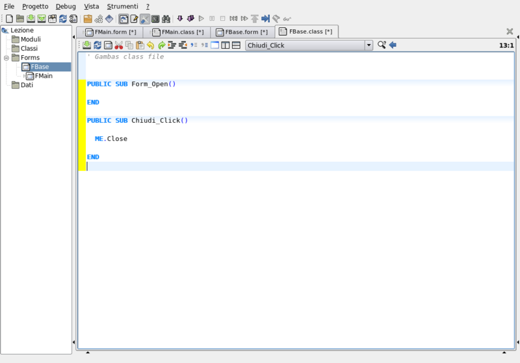Collapse the Forms folder in tree

coord(6,58)
